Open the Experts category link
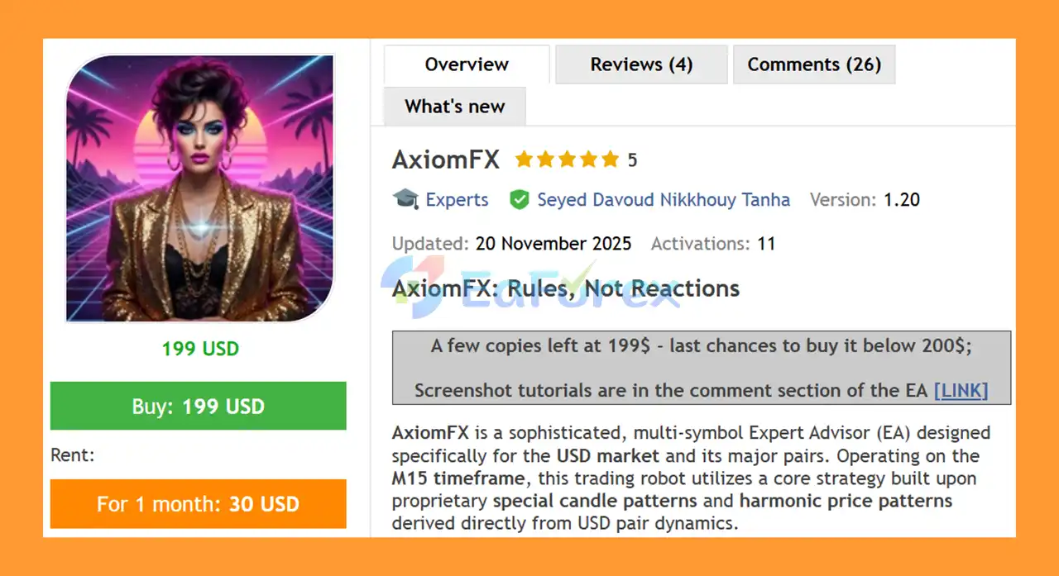Viewport: 1059px width, 576px height. [x=457, y=199]
